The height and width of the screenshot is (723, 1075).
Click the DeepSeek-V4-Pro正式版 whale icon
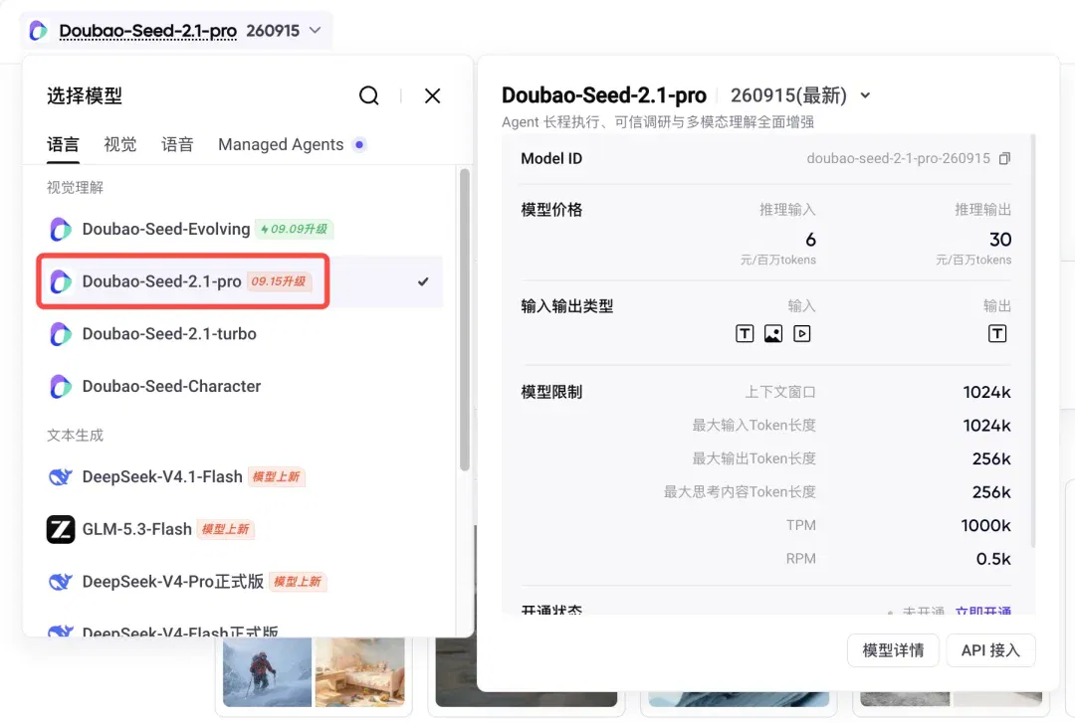click(x=61, y=582)
